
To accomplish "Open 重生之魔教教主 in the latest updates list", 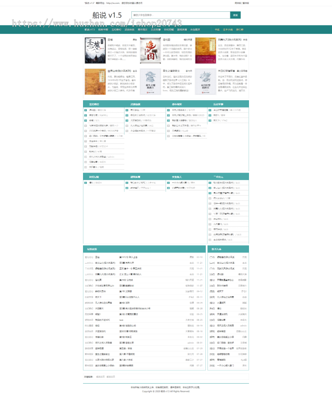I will click(x=103, y=354).
